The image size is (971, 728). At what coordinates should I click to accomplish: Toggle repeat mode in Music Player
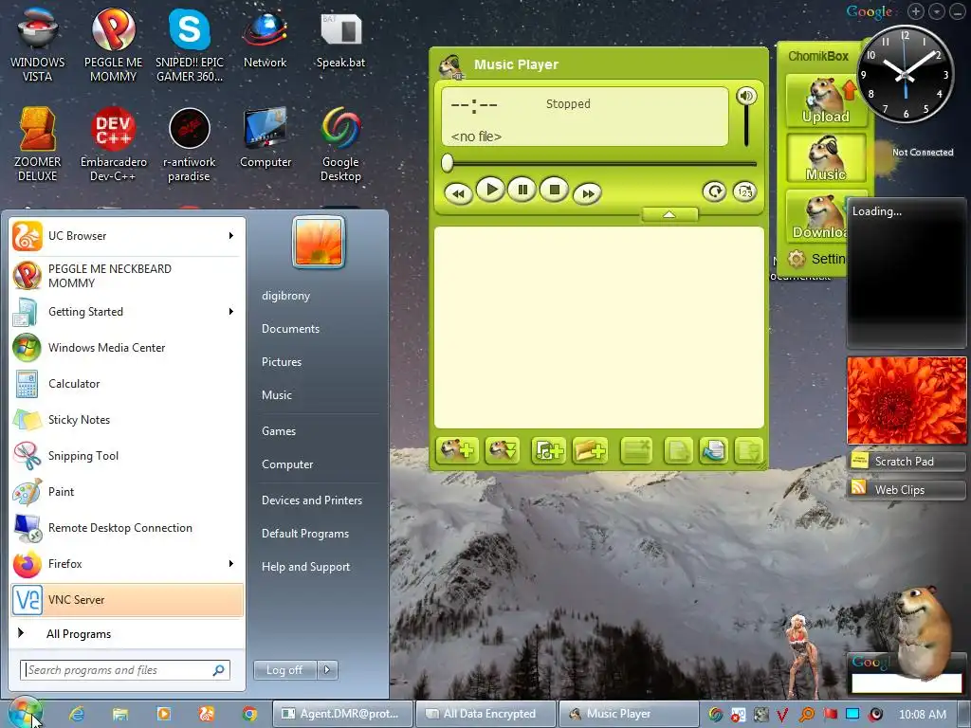714,191
